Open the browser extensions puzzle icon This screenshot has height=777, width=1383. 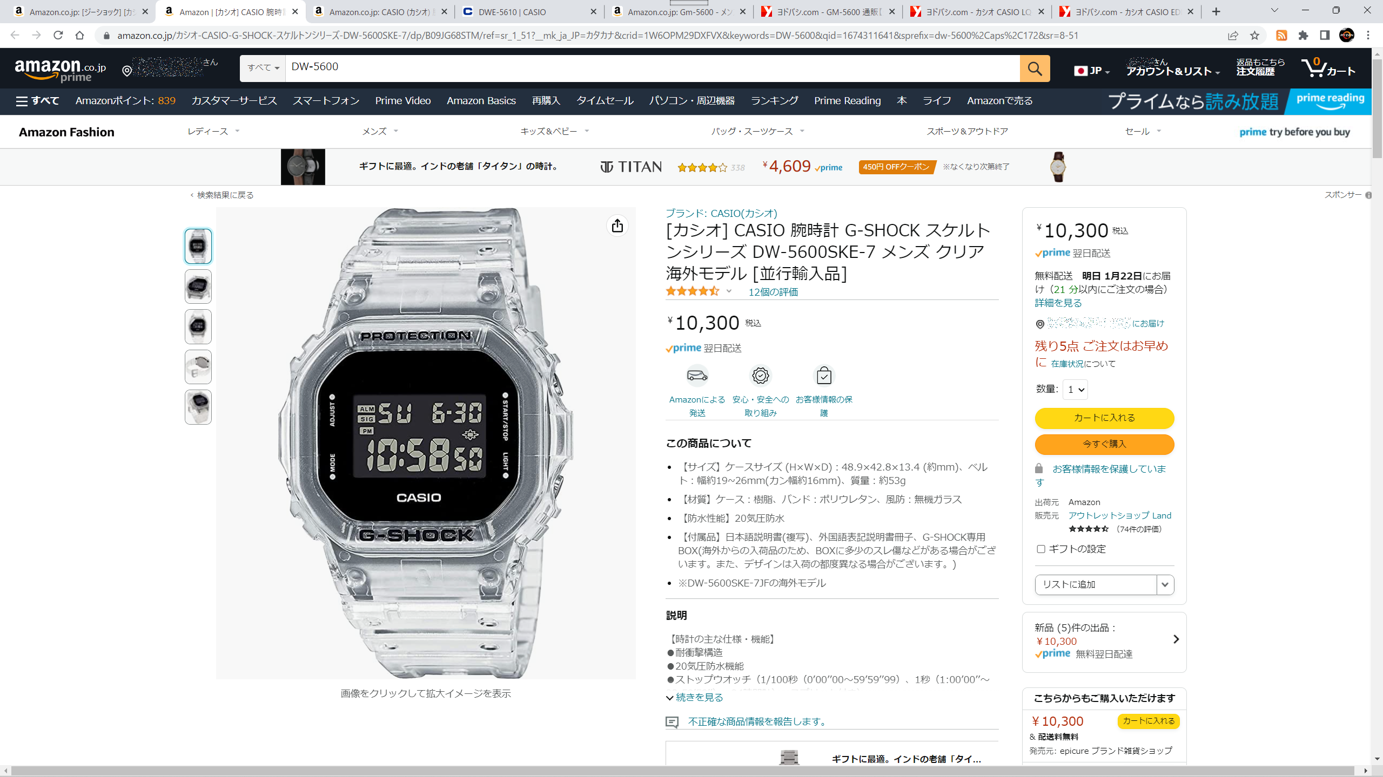pos(1304,36)
